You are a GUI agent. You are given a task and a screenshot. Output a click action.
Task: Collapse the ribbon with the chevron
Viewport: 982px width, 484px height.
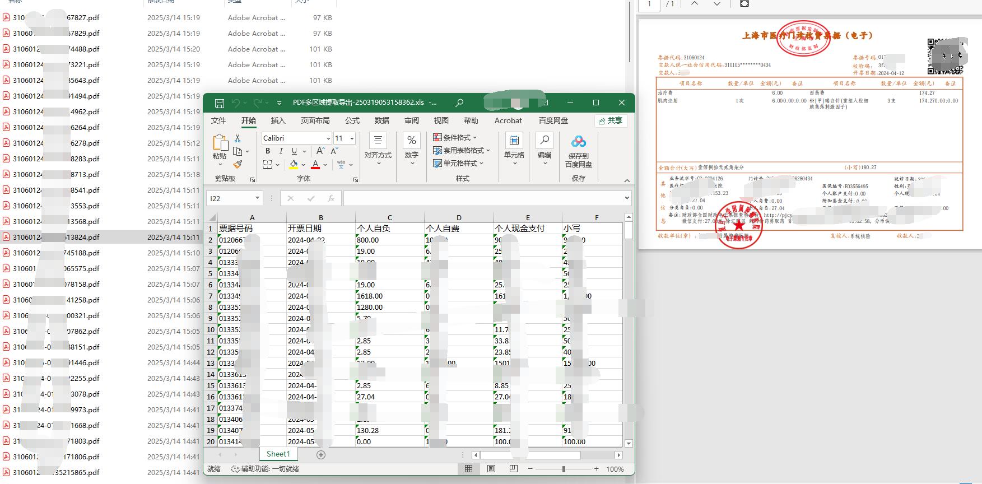pos(627,180)
